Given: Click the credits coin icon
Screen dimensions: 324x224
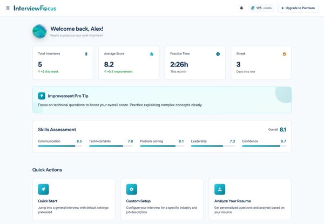Looking at the screenshot, I should [252, 8].
